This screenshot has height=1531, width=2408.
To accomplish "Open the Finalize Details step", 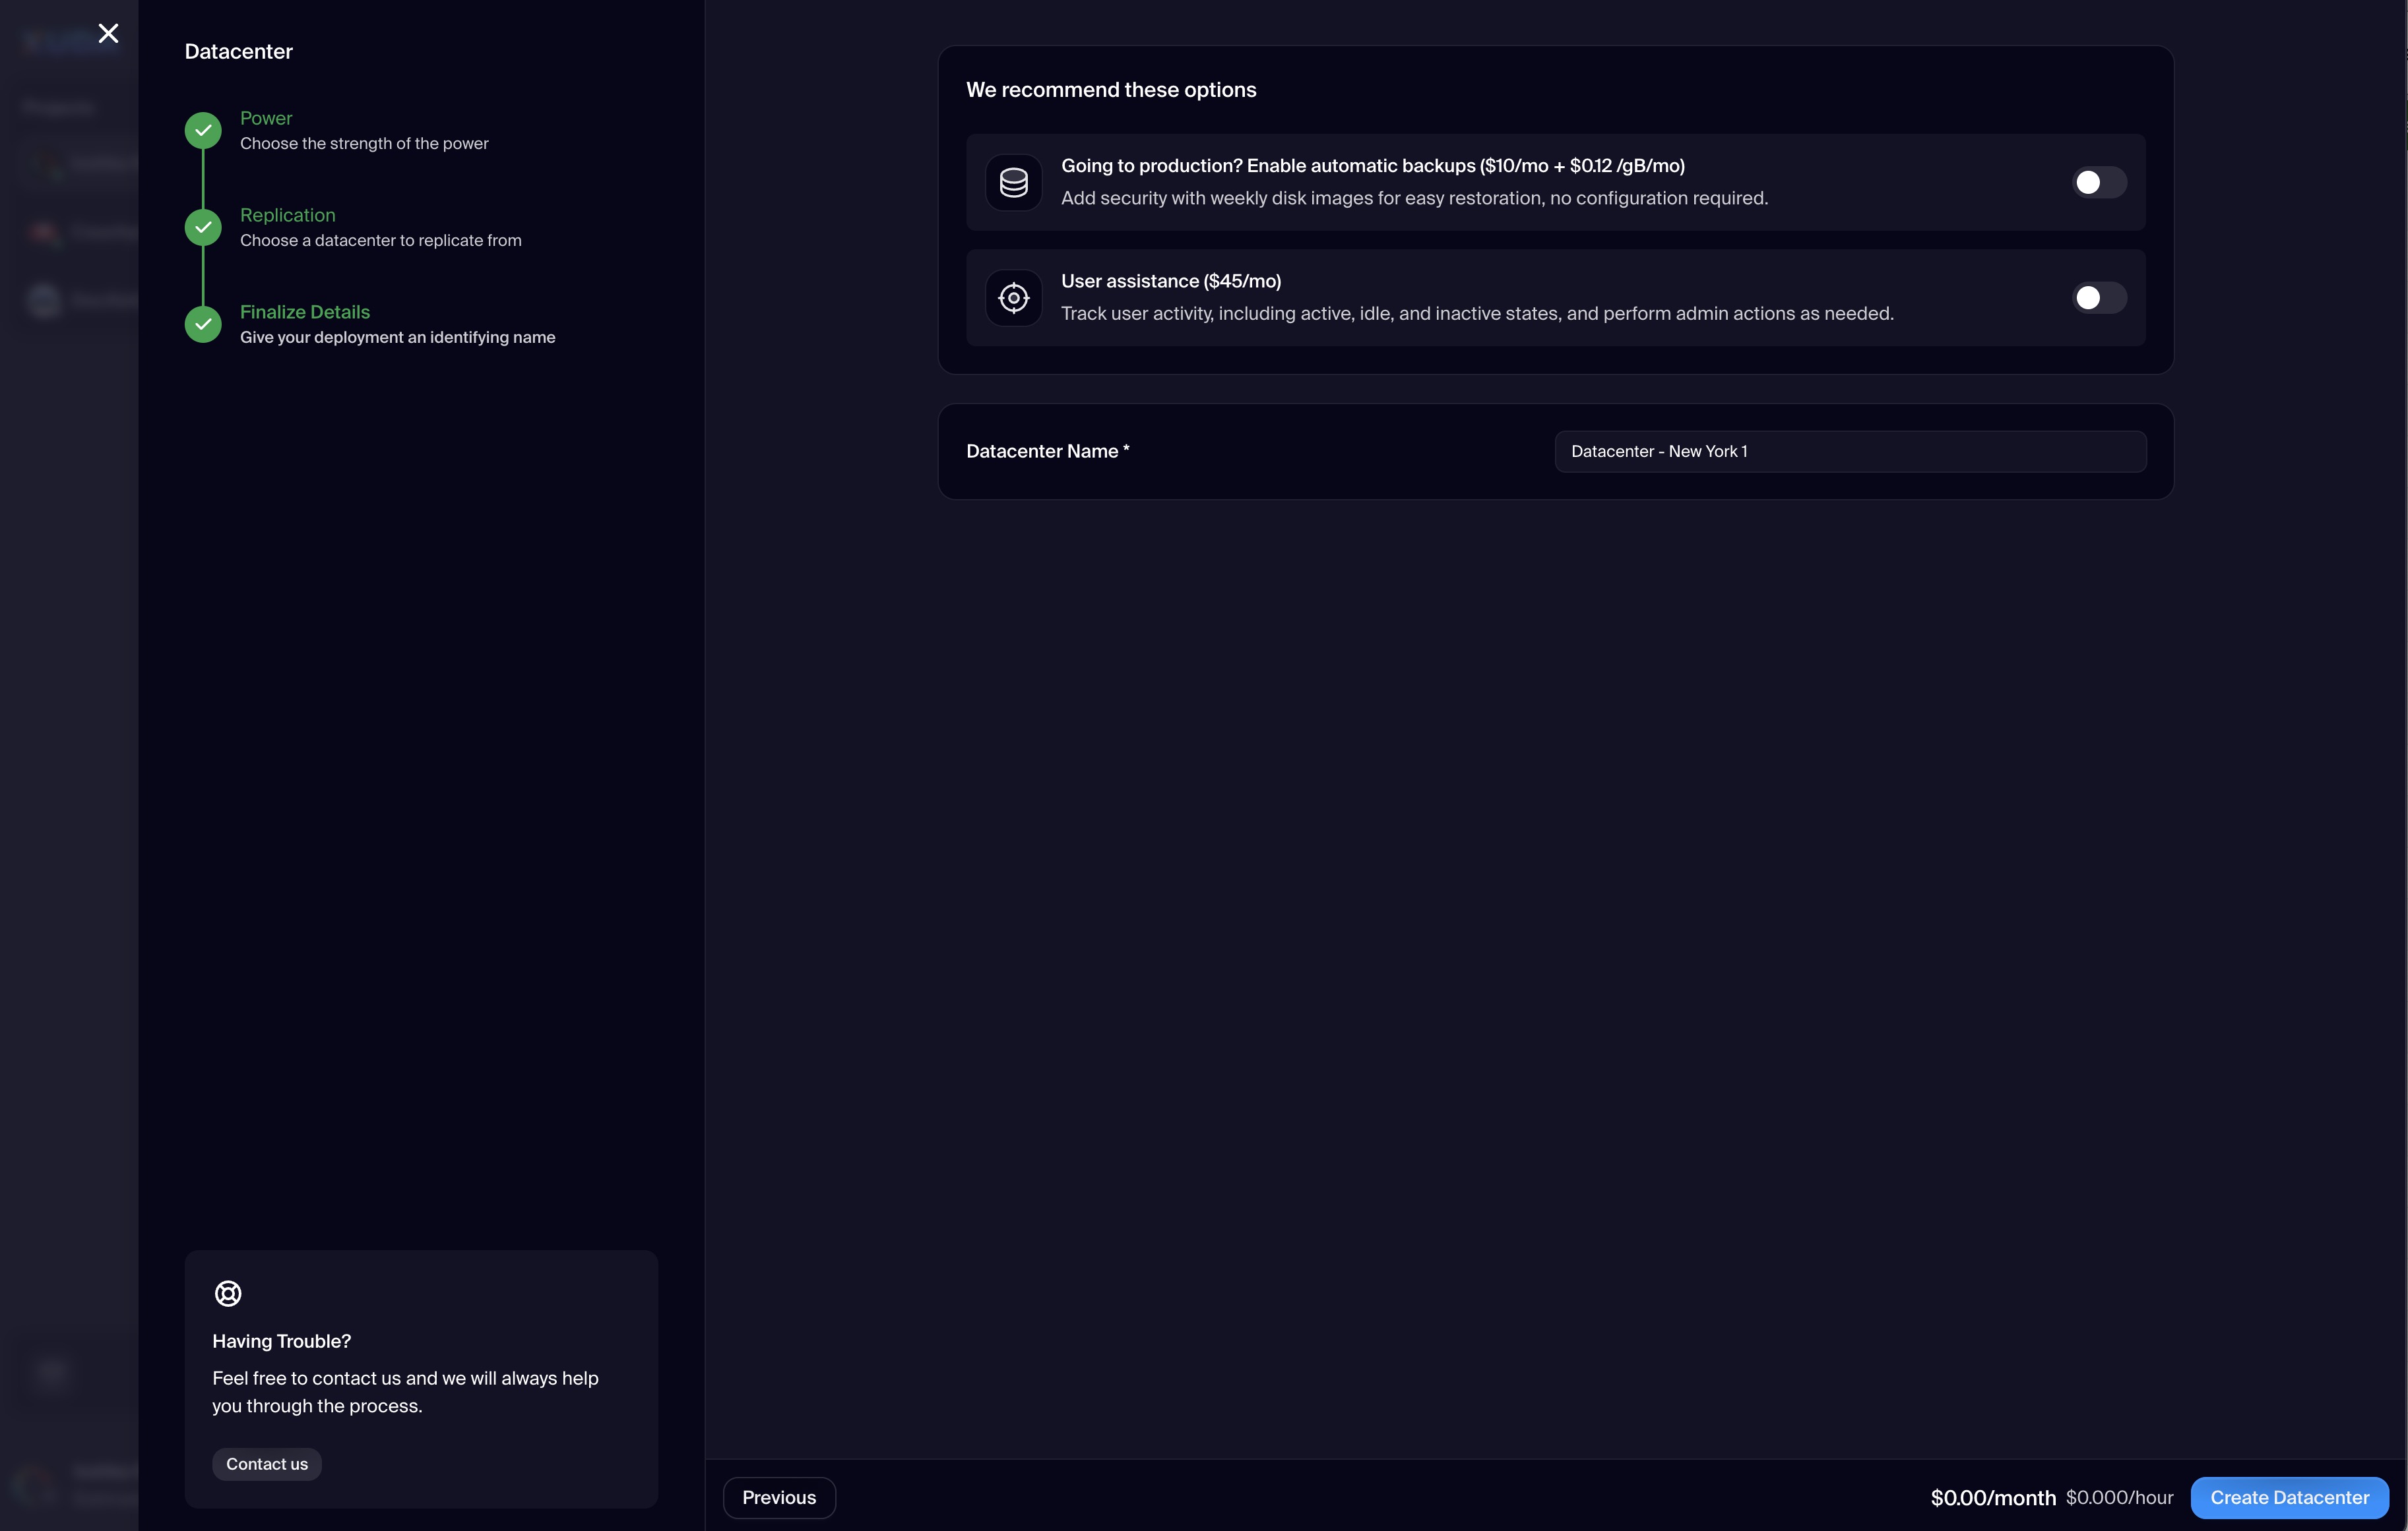I will (x=305, y=312).
